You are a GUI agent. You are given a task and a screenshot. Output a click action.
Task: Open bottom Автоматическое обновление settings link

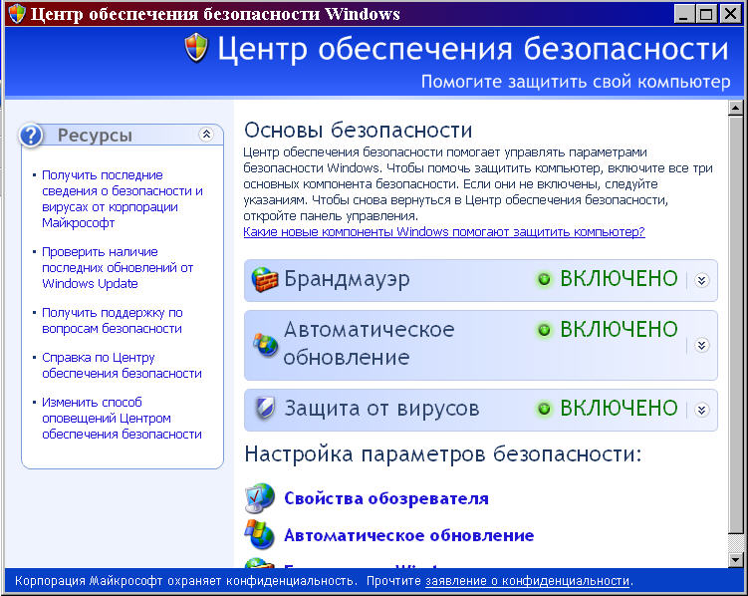click(408, 535)
